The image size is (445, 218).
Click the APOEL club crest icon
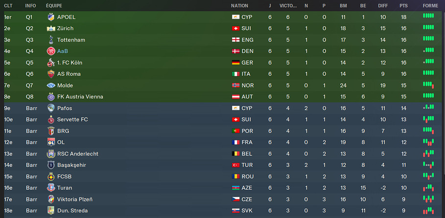(51, 17)
